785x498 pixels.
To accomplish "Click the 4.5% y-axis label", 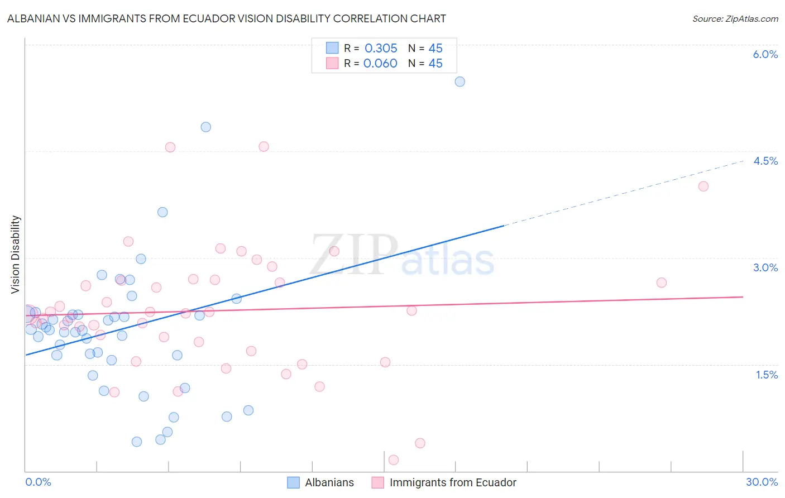I will click(x=765, y=161).
